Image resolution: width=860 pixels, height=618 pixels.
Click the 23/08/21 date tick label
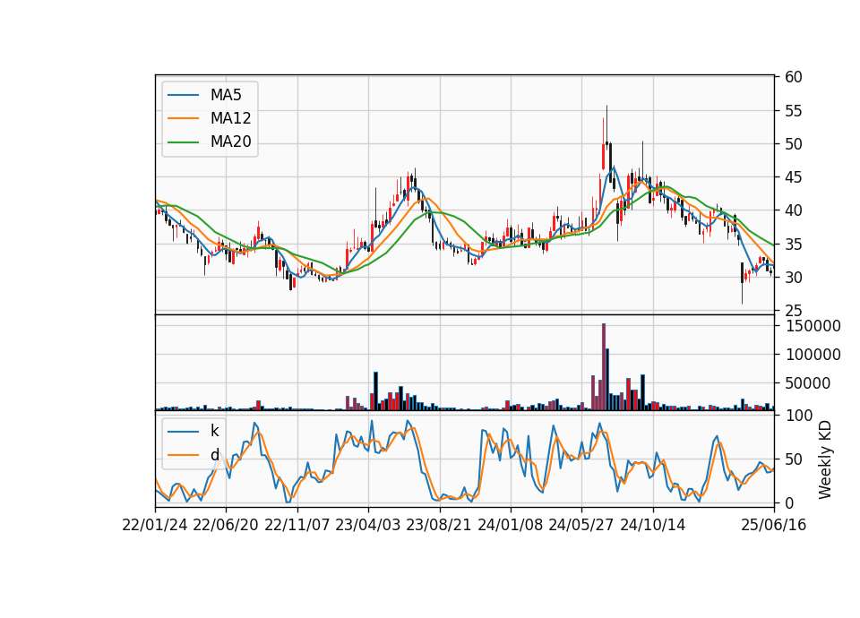coord(439,526)
